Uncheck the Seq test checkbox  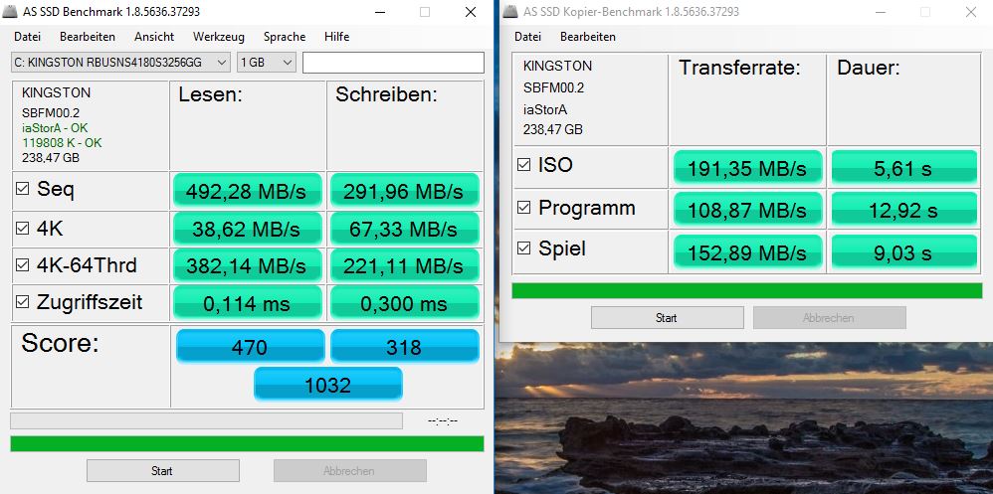23,189
